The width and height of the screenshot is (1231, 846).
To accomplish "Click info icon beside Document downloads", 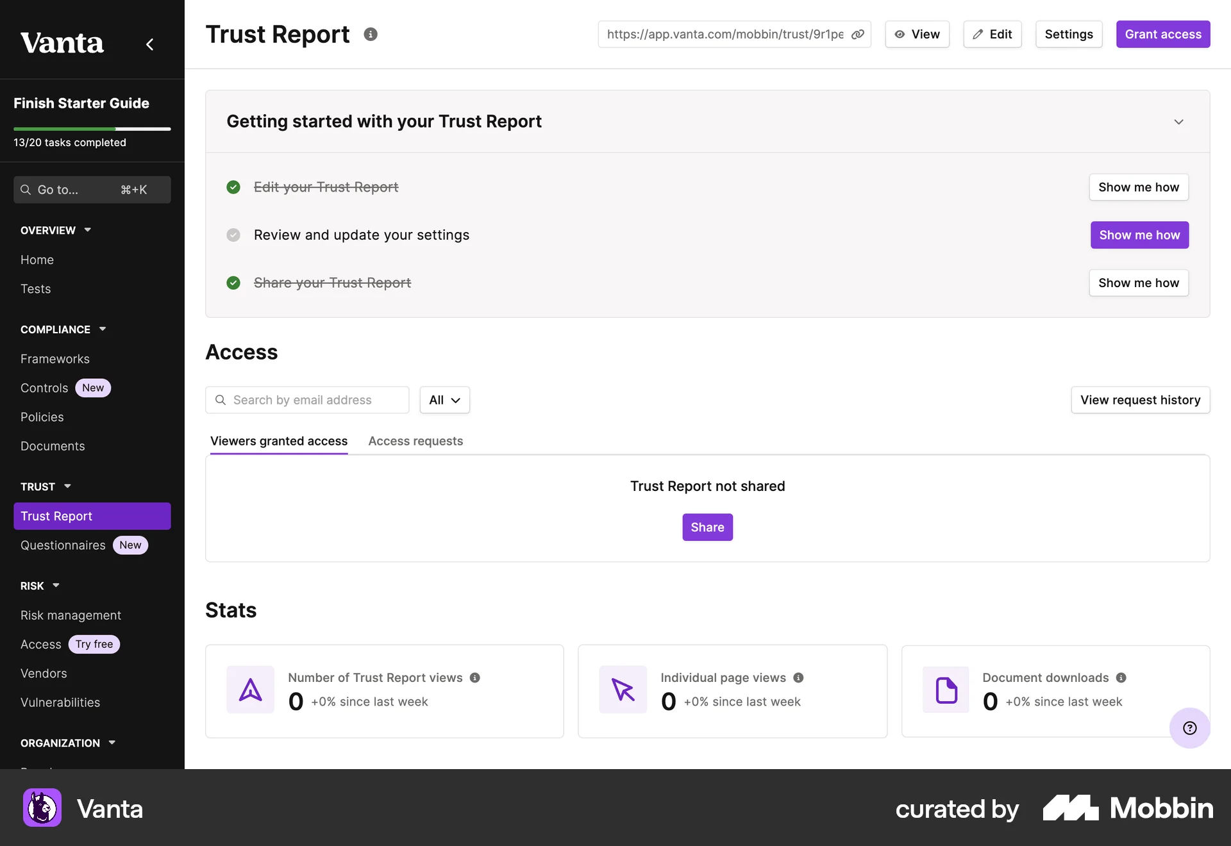I will (1121, 677).
